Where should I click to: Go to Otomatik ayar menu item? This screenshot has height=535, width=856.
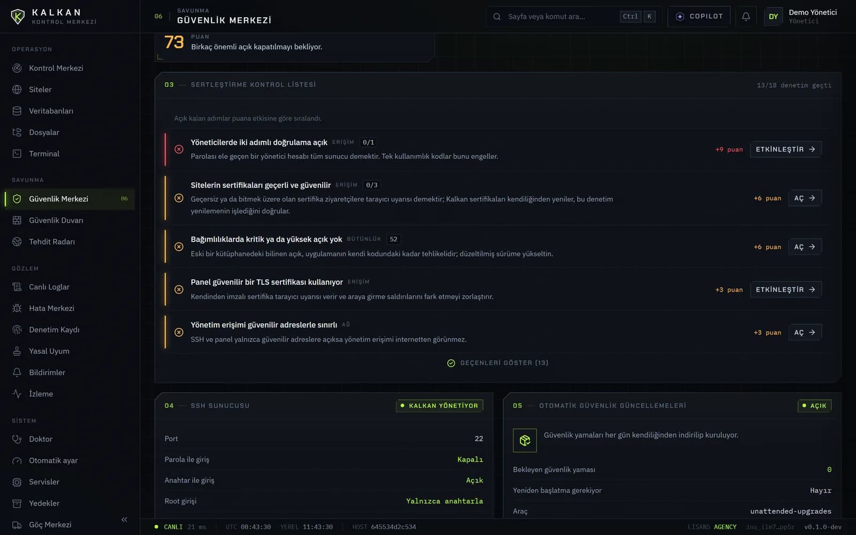[x=70, y=460]
